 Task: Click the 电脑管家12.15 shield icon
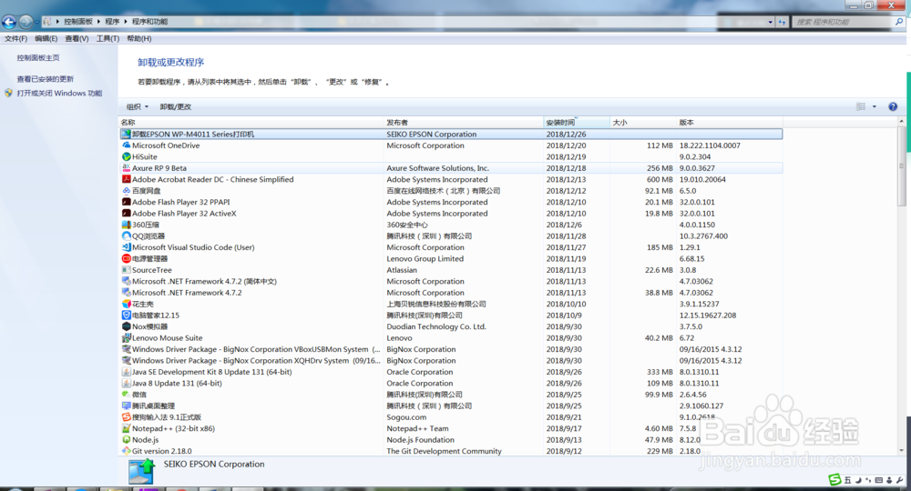tap(126, 315)
